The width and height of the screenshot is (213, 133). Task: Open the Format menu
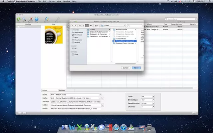[52, 1]
